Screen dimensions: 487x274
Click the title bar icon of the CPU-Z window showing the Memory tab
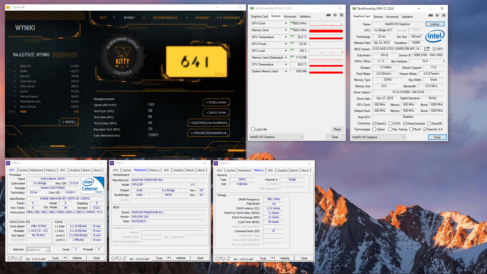pyautogui.click(x=216, y=163)
